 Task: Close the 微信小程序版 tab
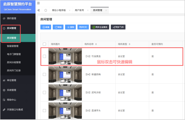(70, 10)
